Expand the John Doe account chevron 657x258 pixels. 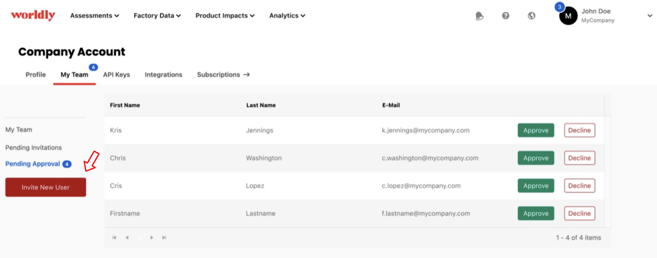click(x=650, y=16)
